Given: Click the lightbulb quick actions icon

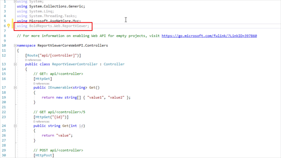Looking at the screenshot, I should coord(9,26).
